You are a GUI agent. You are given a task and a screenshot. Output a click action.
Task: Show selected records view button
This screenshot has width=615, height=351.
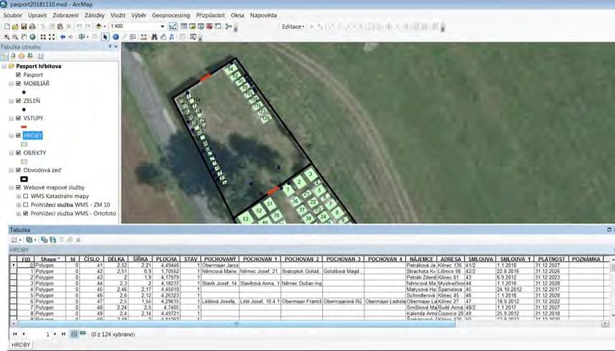coord(83,333)
